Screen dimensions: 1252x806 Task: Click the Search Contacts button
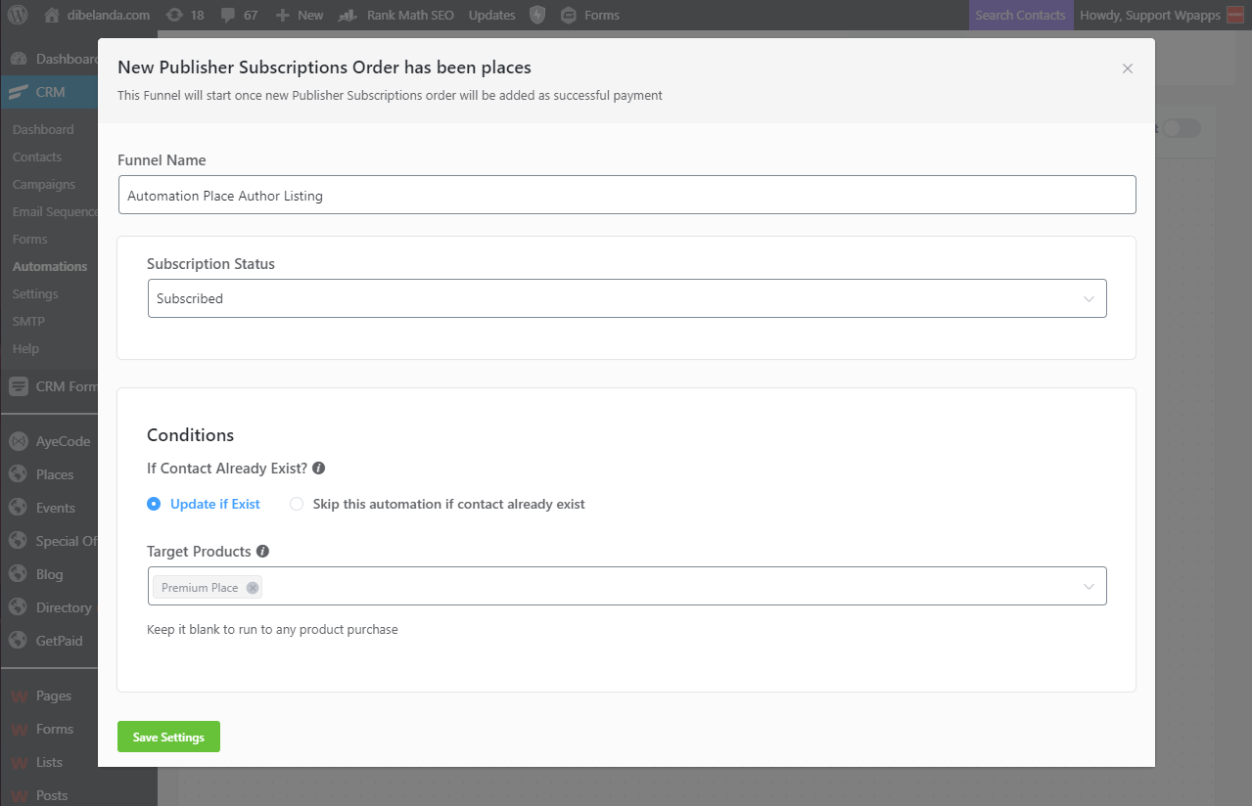(x=1020, y=15)
